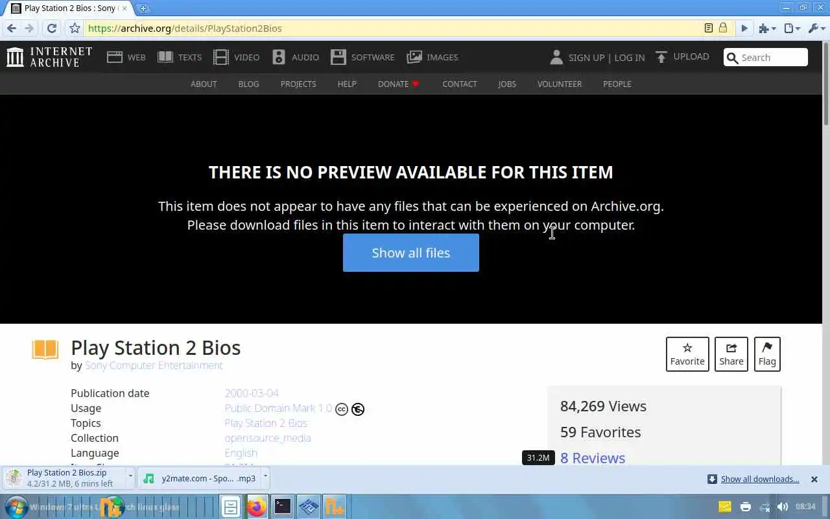Favorite this item with the star button
This screenshot has height=519, width=830.
687,354
